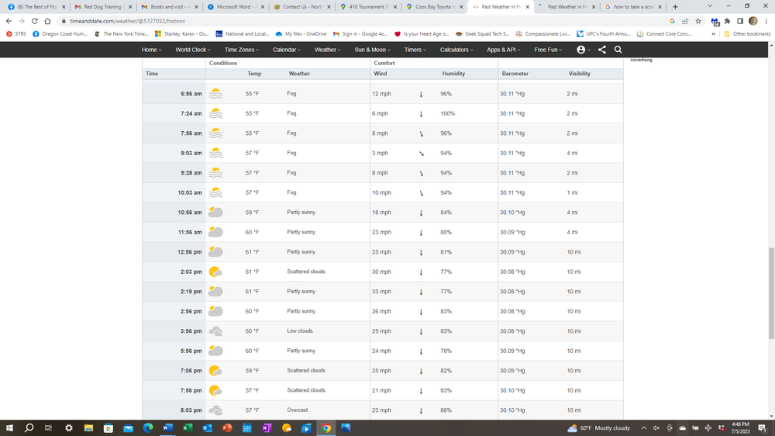Open a new browser tab

tap(675, 6)
